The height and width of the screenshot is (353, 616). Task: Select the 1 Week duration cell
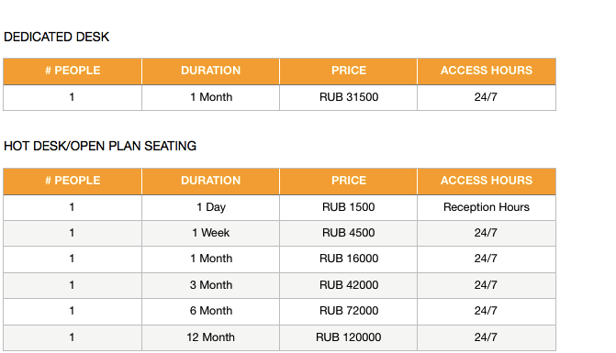(x=210, y=234)
